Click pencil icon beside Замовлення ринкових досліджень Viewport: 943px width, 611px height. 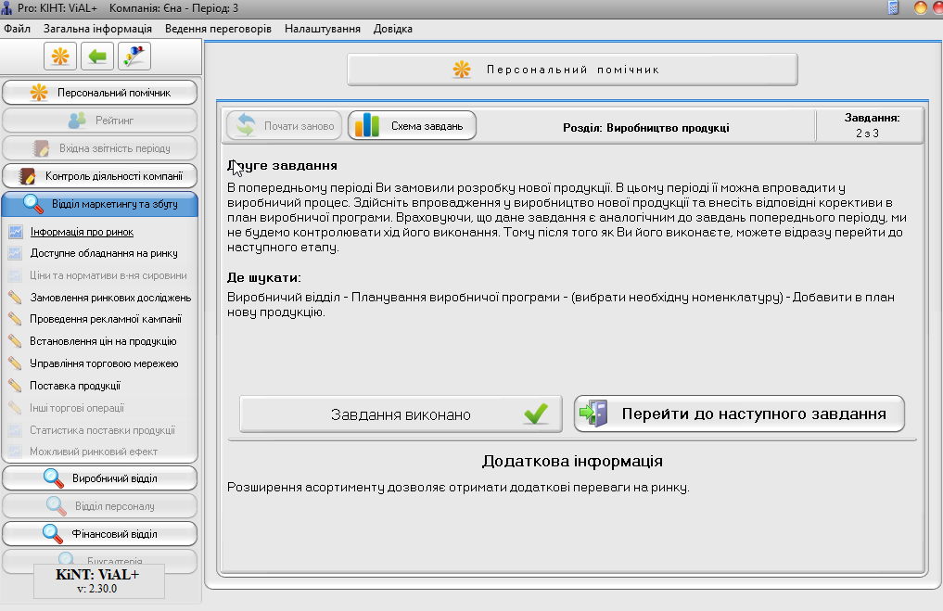coord(15,297)
